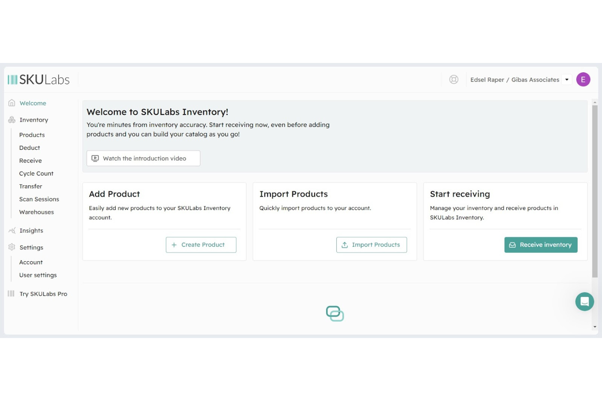Open Warehouses in the sidebar
This screenshot has width=602, height=401.
pos(37,212)
